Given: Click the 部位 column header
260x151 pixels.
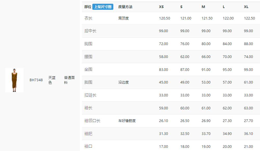Looking at the screenshot, I should (88, 7).
